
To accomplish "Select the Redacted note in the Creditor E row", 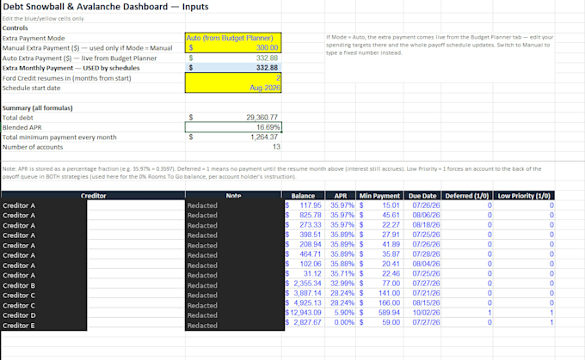I will click(x=233, y=326).
